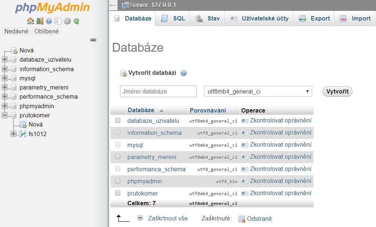Click Zkontrolovat oprávnění for mysql

coord(281,144)
